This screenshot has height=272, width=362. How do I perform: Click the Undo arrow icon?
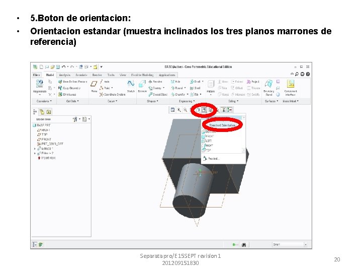click(64, 67)
